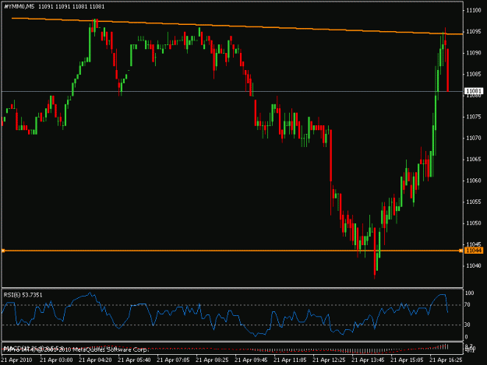Click the RSI(6) 53.7351 indicator label
The image size is (487, 365).
click(23, 295)
